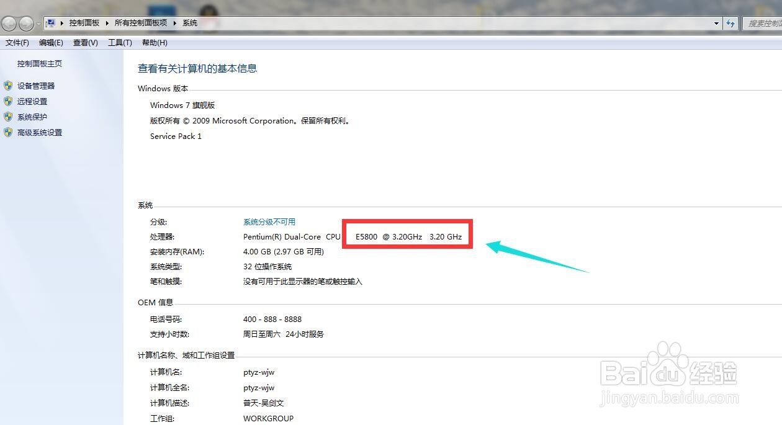
Task: Expand the breadcrumb arrow after 所有控制面板项
Action: pyautogui.click(x=174, y=22)
